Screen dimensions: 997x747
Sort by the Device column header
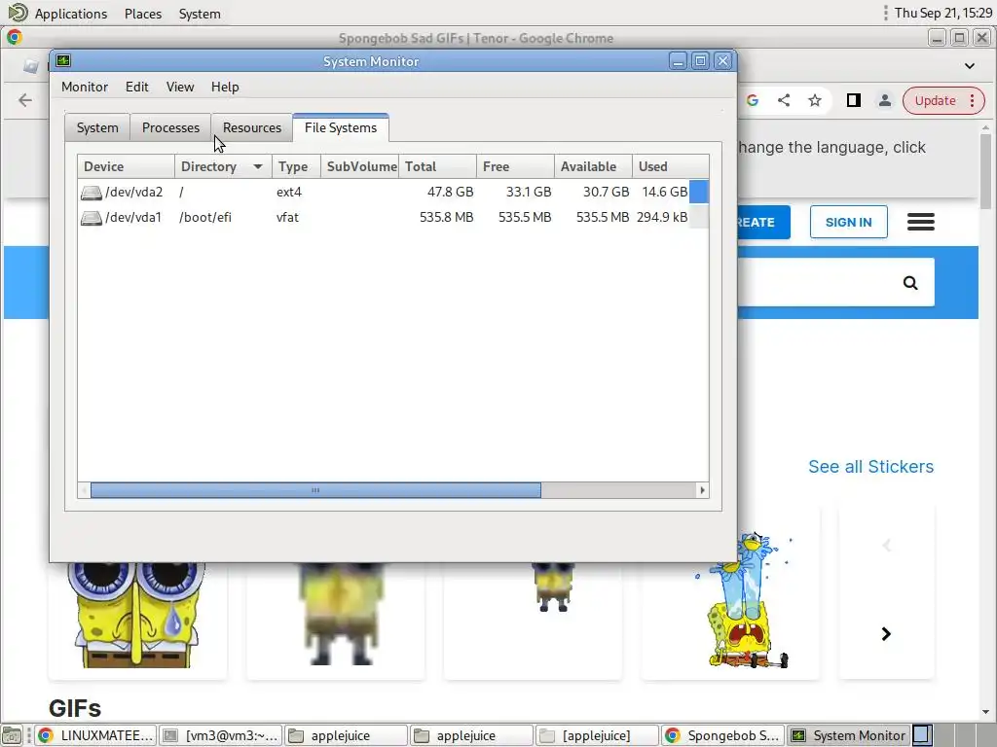point(126,166)
